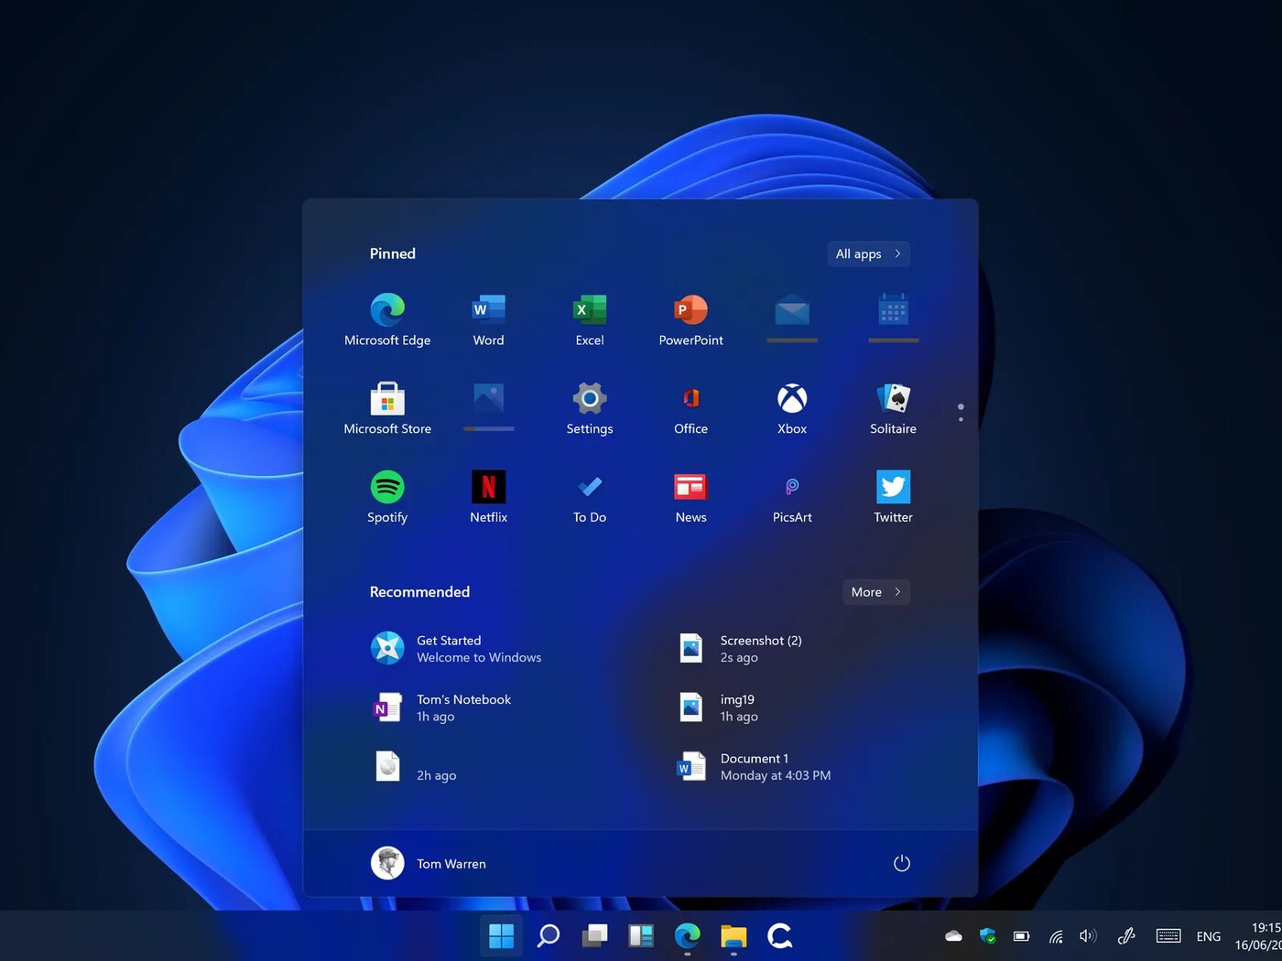
Task: Click the Start button on taskbar
Action: (x=501, y=935)
